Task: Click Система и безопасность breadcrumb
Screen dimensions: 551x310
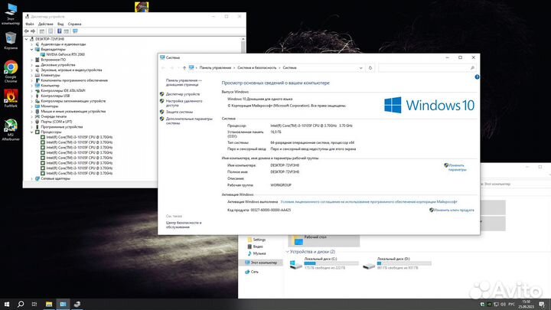Action: point(257,68)
